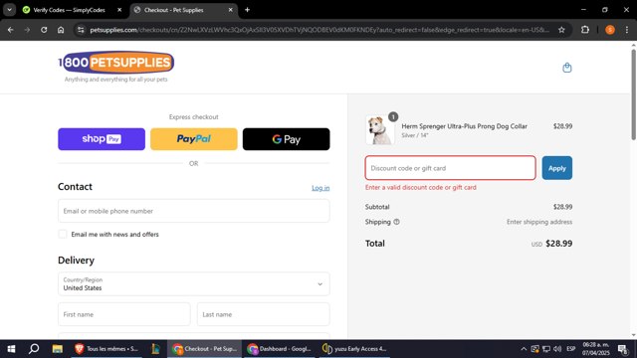Pay with Shop Pay express button
This screenshot has height=358, width=637.
102,139
